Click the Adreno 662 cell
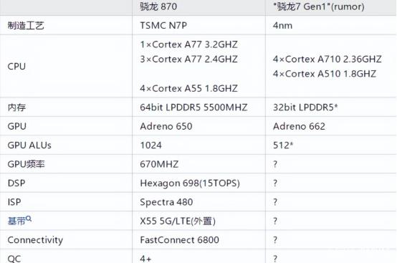The height and width of the screenshot is (263, 397). [299, 126]
